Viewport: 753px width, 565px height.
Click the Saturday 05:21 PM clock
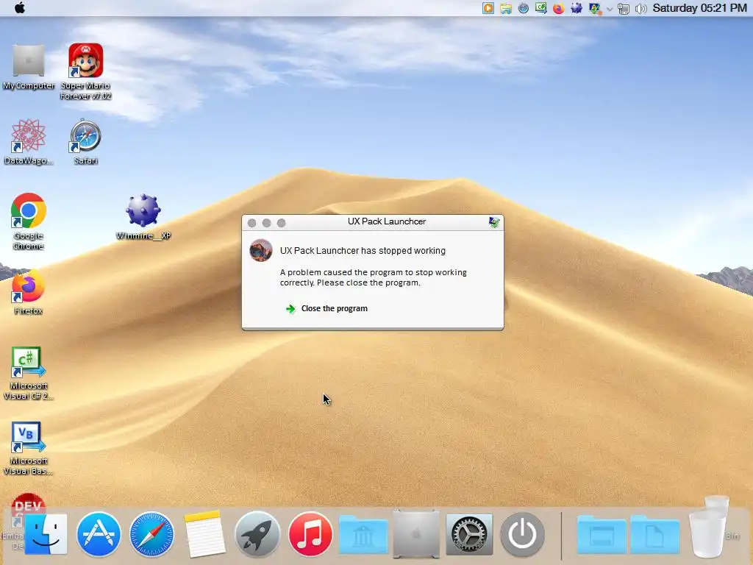[700, 8]
